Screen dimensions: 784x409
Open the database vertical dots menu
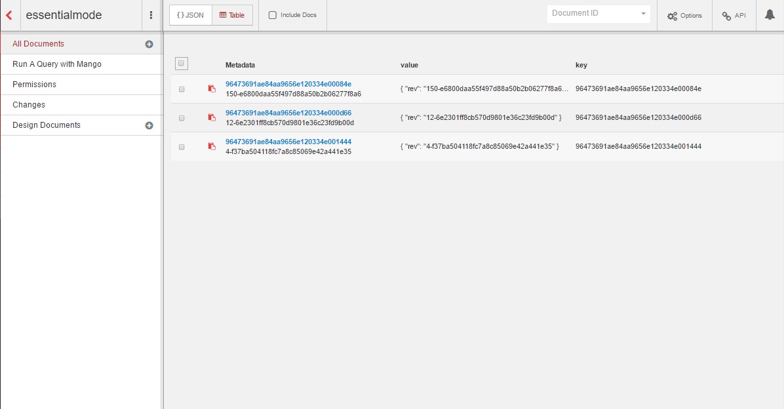pyautogui.click(x=151, y=15)
